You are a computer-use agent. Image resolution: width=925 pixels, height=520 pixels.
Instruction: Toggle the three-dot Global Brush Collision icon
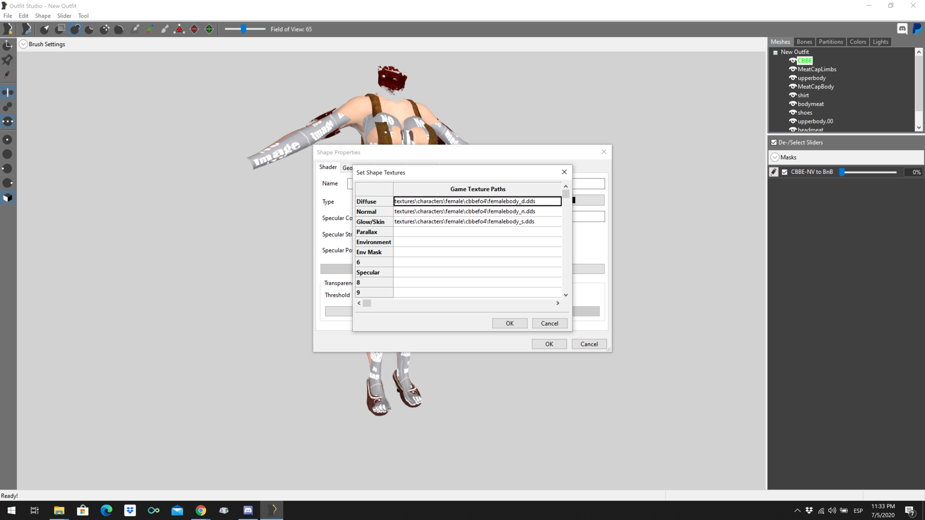tap(8, 121)
